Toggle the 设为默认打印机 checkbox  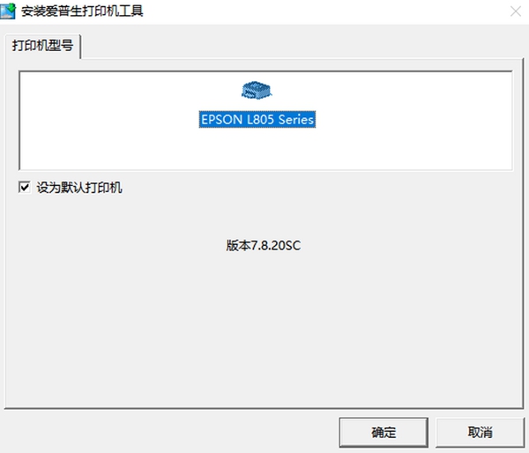coord(25,187)
